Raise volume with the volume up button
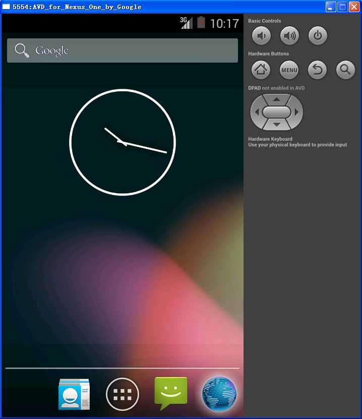This screenshot has height=419, width=362. [289, 35]
